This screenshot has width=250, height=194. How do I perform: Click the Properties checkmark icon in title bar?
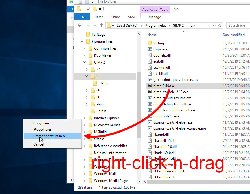coord(88,9)
